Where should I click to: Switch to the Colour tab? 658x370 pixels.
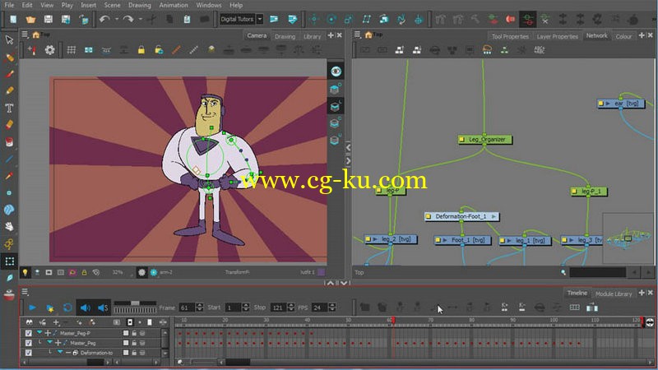click(x=623, y=36)
